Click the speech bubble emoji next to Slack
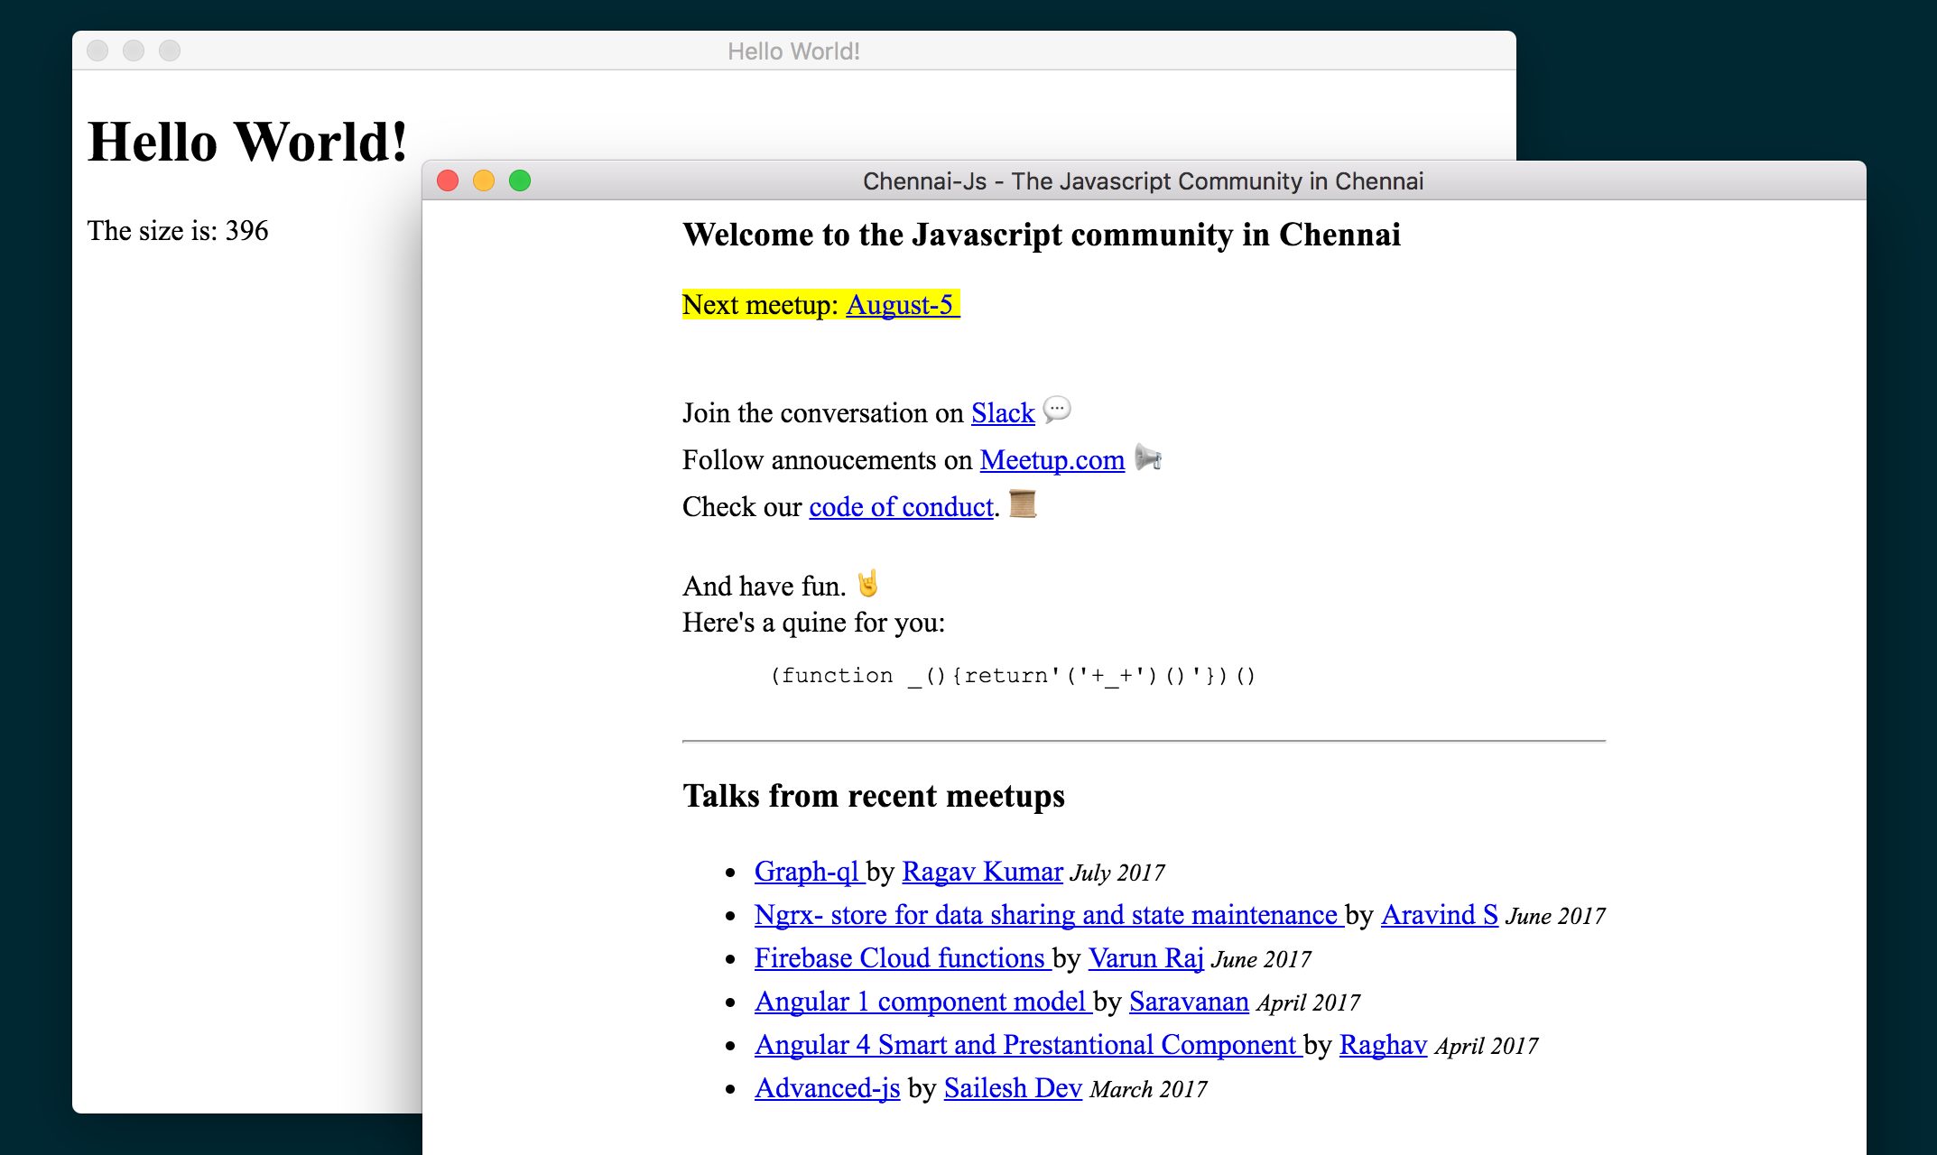 click(x=1056, y=410)
